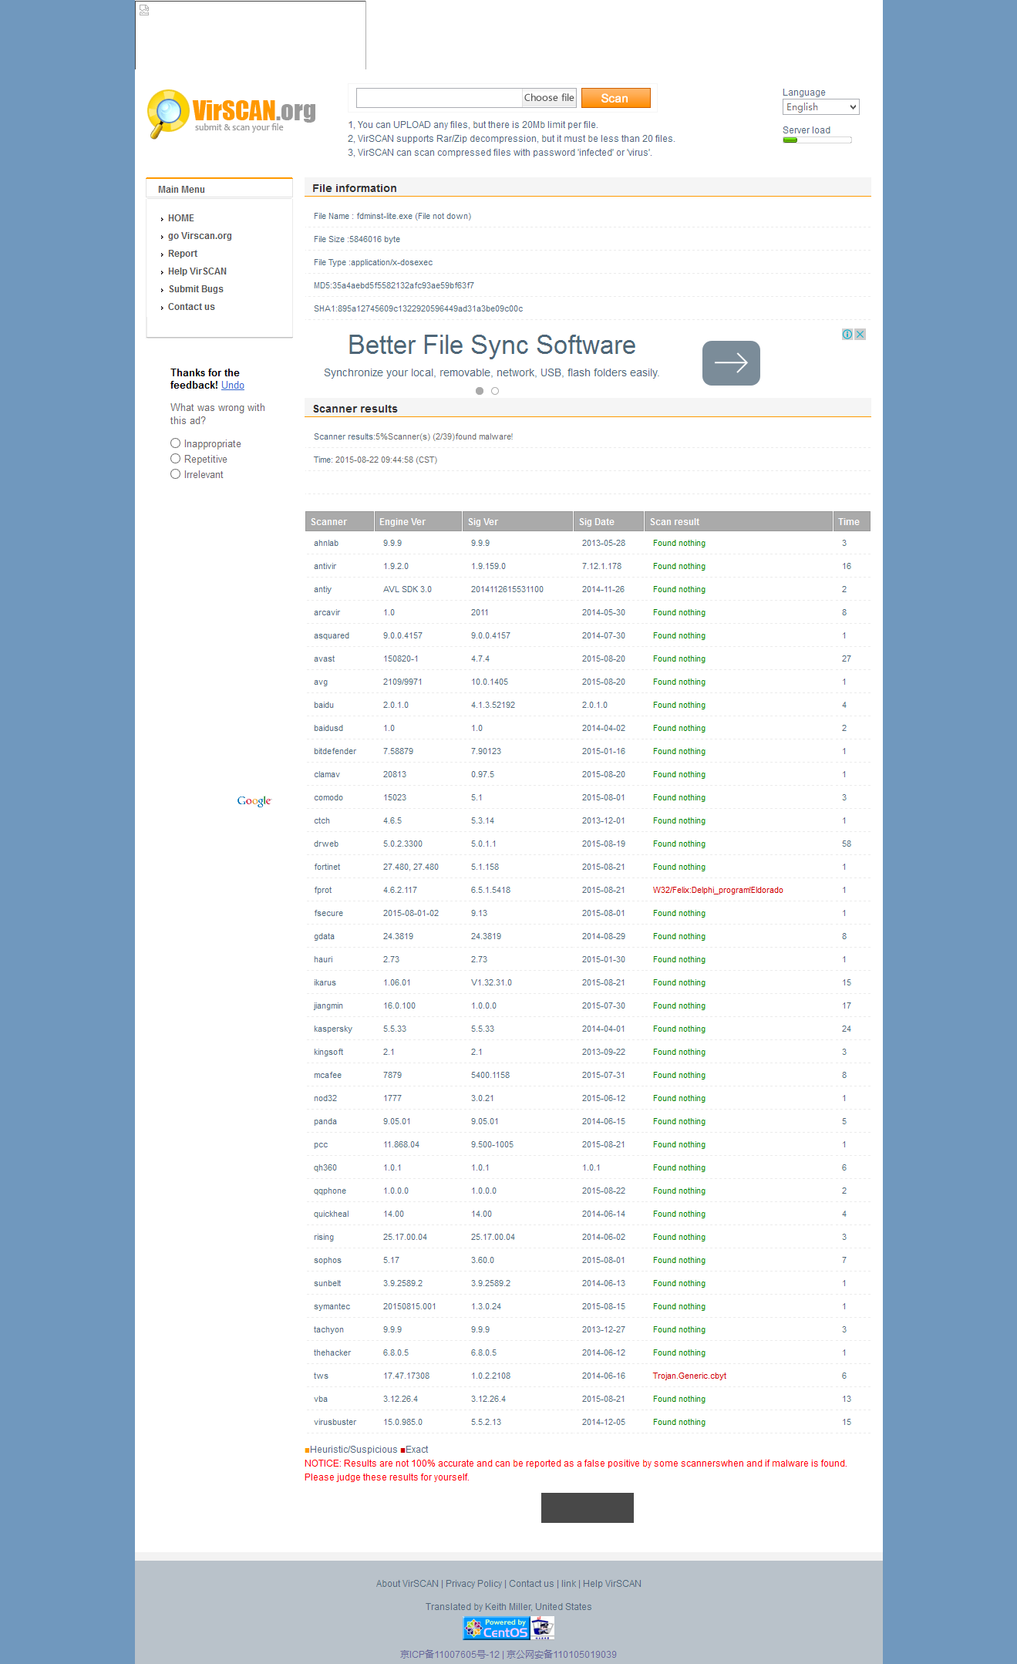Click the File Size 5846016 byte text

point(357,239)
